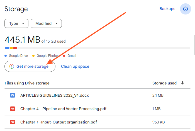The image size is (195, 131).
Task: Open the Backups link
Action: (167, 9)
